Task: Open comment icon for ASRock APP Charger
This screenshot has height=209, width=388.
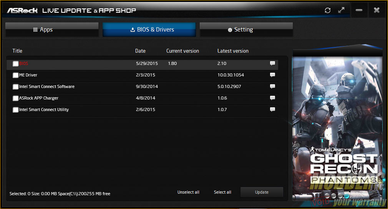Action: tap(272, 98)
